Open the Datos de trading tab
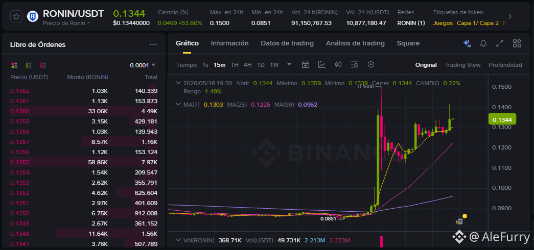534x250 pixels. tap(287, 43)
